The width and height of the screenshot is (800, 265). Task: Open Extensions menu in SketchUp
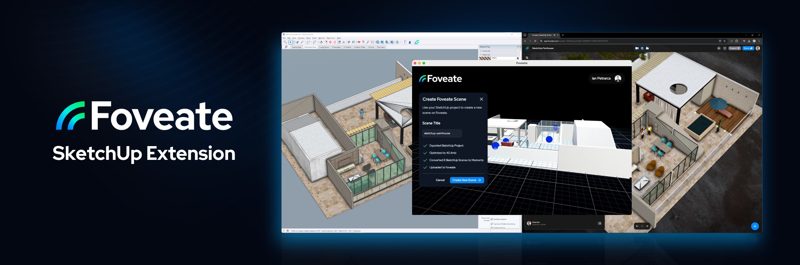point(331,38)
